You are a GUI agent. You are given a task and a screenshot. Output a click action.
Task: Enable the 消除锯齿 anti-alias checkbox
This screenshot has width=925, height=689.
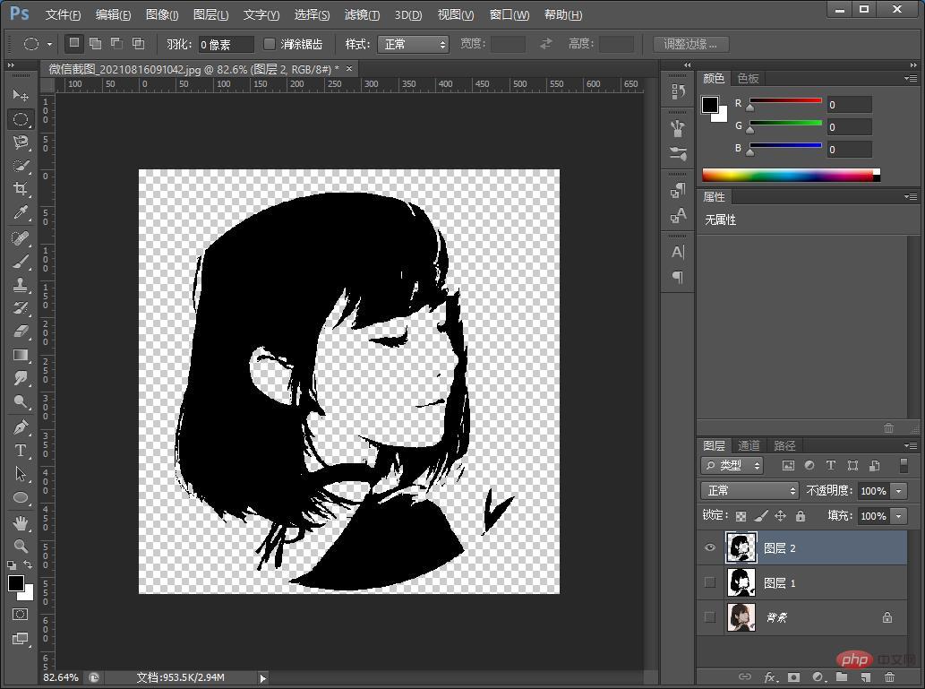270,44
